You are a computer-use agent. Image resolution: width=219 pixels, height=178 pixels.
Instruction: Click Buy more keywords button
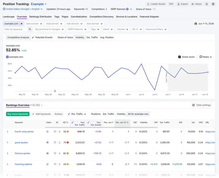coord(18,114)
